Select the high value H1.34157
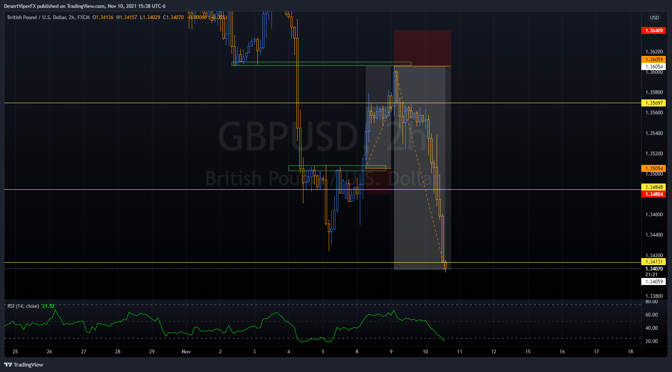 pyautogui.click(x=127, y=17)
